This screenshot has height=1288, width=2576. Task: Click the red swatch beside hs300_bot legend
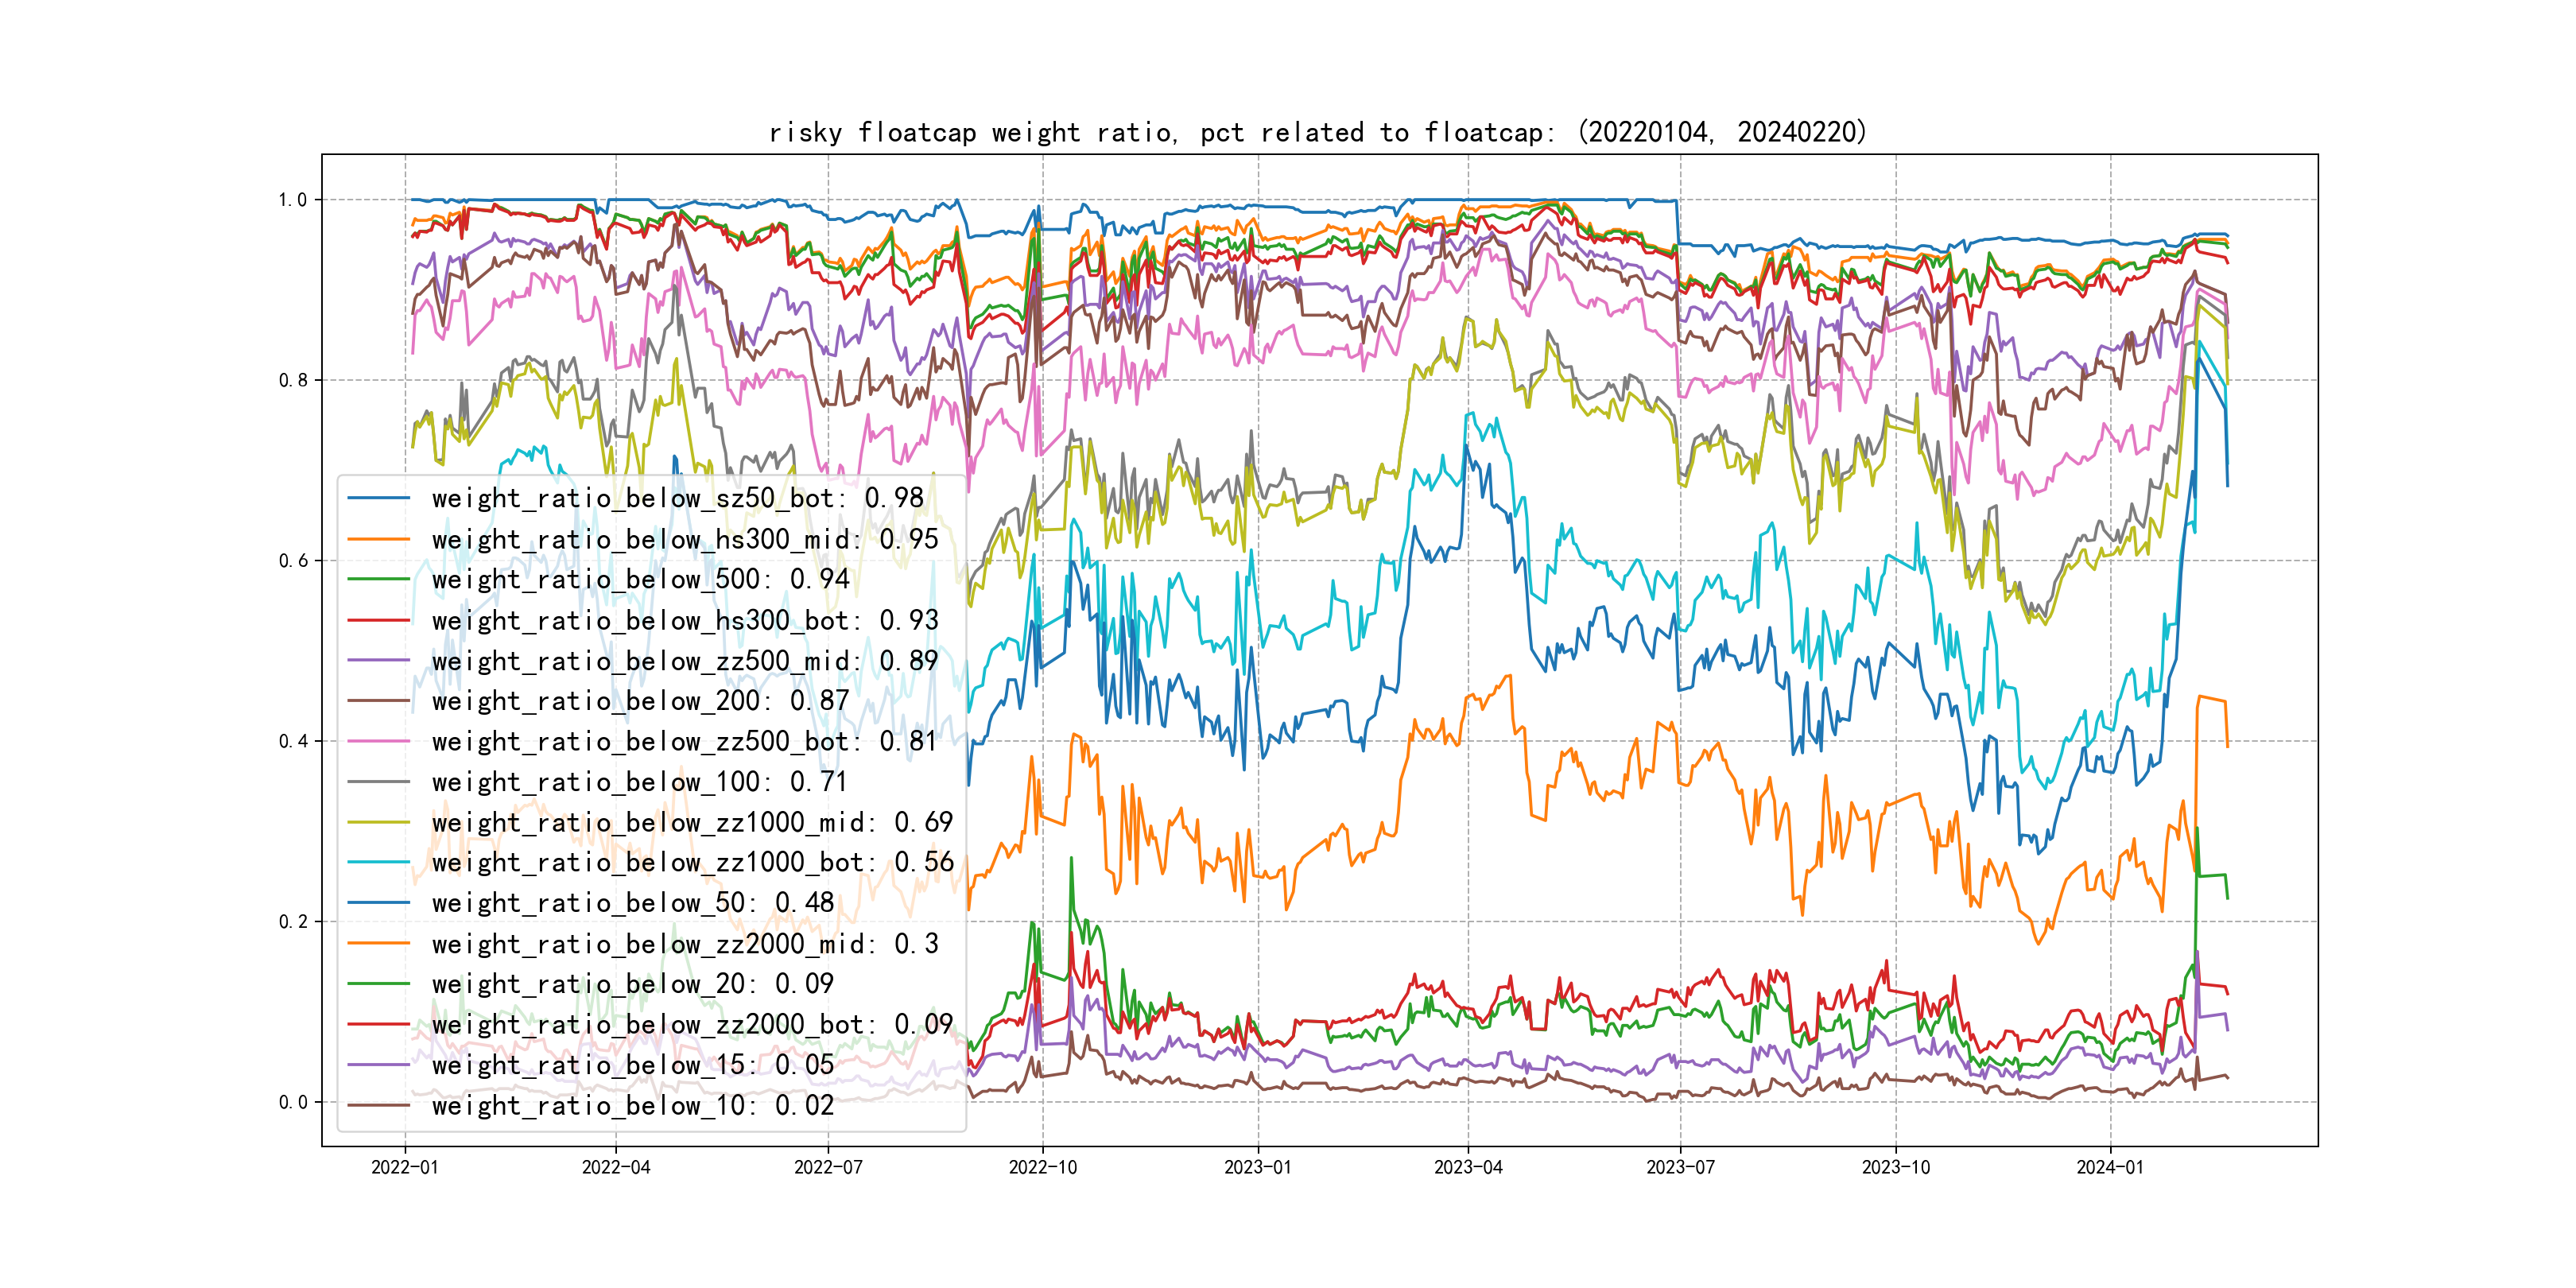point(378,620)
